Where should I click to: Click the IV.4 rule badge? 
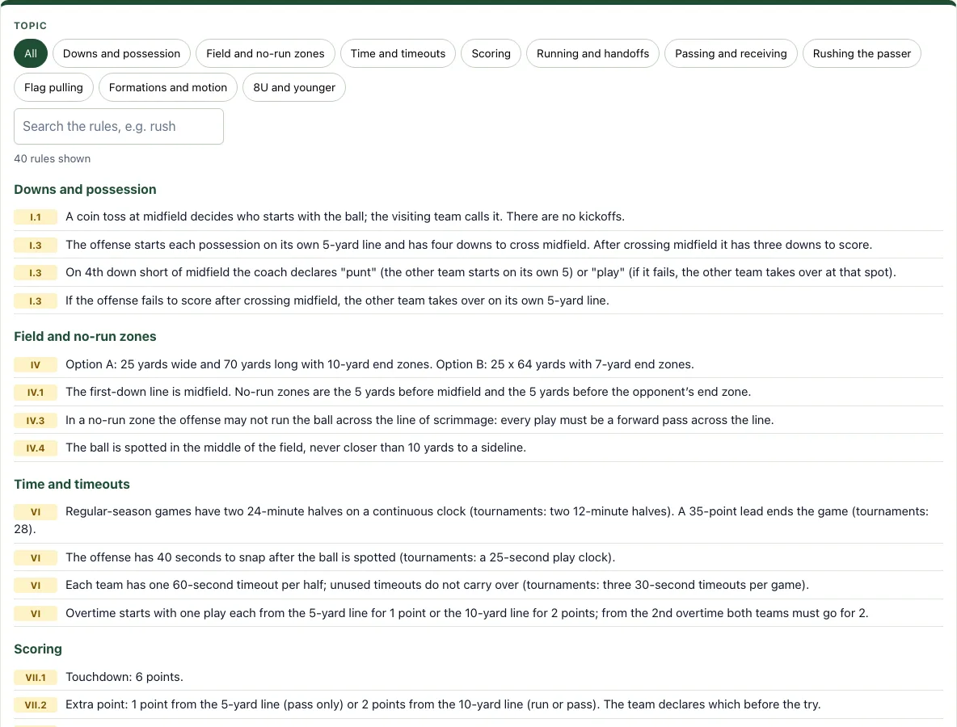(36, 448)
